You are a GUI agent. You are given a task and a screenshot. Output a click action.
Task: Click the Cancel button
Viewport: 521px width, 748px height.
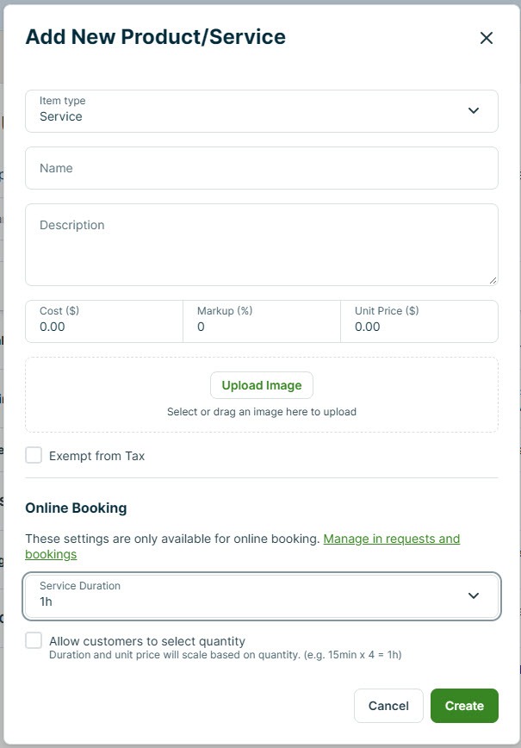[x=388, y=706]
